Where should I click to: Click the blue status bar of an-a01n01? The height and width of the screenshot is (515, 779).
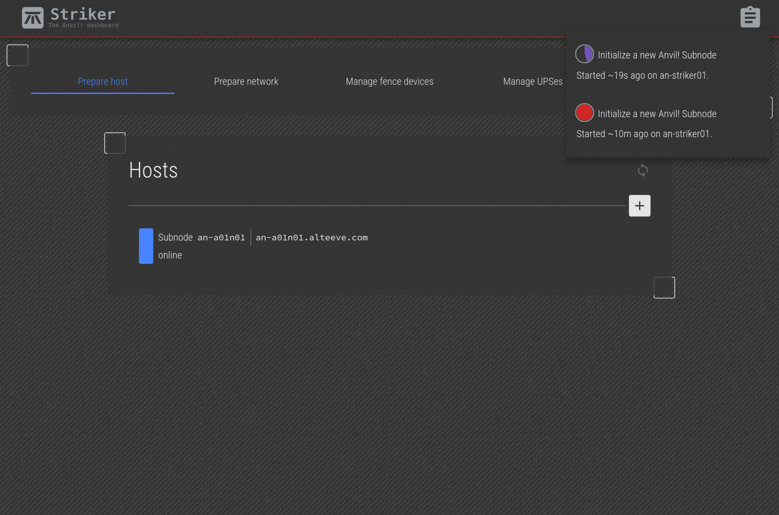pyautogui.click(x=146, y=246)
